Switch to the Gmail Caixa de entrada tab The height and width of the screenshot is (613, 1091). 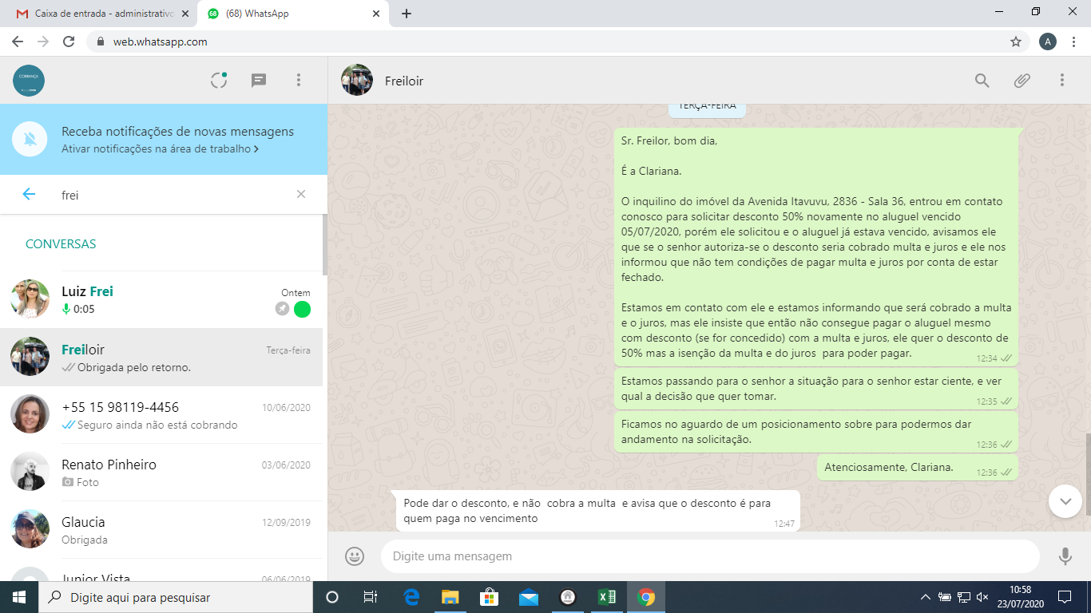100,14
